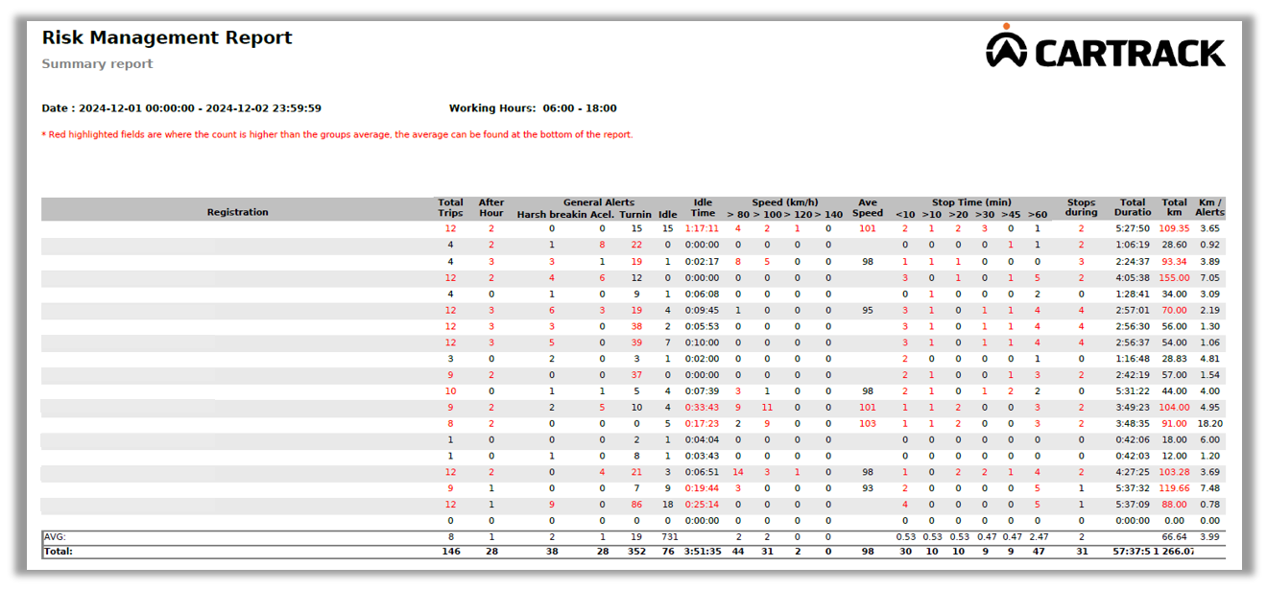Click the idle time value 0:03:43
Viewport: 1267px width, 590px height.
pyautogui.click(x=703, y=457)
